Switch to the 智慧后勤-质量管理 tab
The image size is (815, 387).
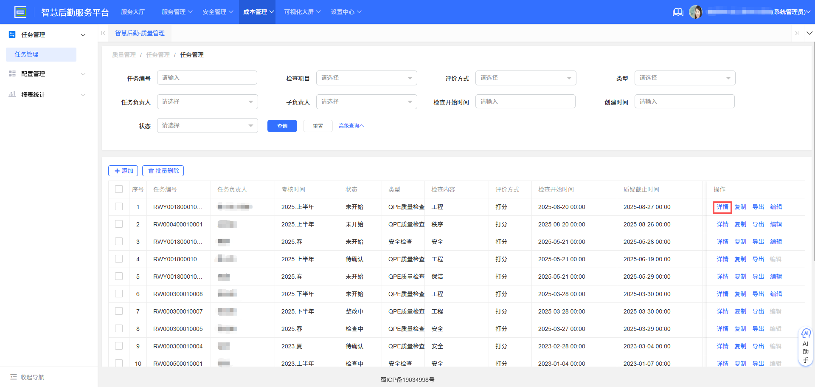click(x=140, y=33)
